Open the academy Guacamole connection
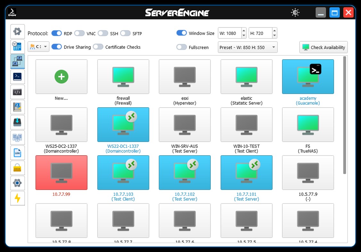361x252 pixels. [308, 77]
